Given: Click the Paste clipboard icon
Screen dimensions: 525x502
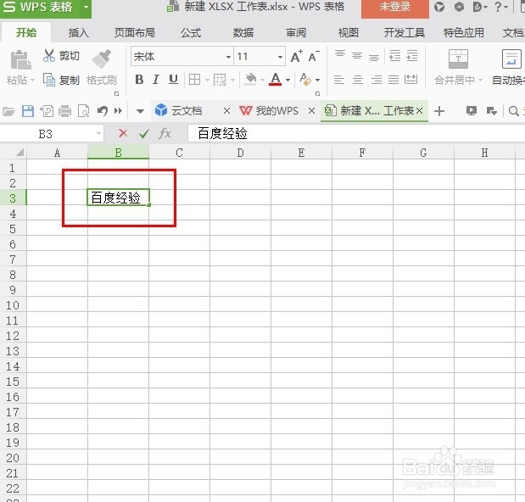Looking at the screenshot, I should point(20,60).
